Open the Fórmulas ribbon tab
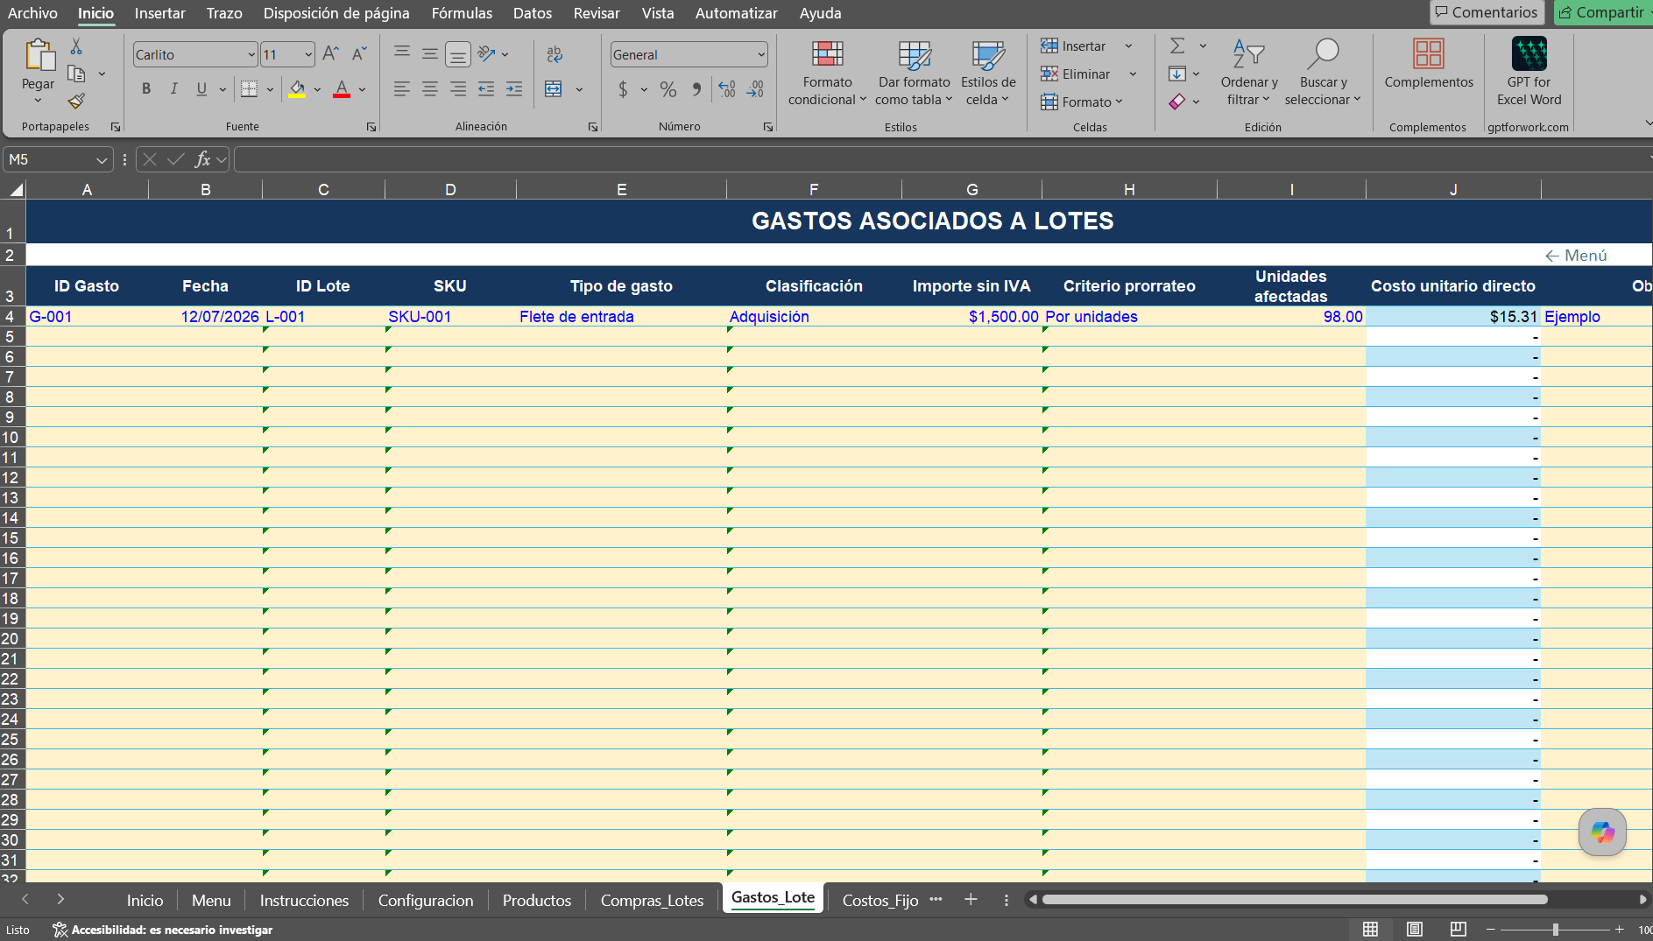This screenshot has height=941, width=1653. pos(462,13)
